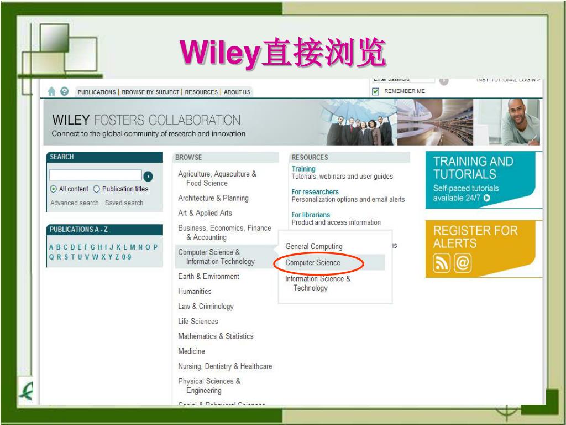
Task: Expand Computer Science & Information Technology subject
Action: click(x=217, y=257)
